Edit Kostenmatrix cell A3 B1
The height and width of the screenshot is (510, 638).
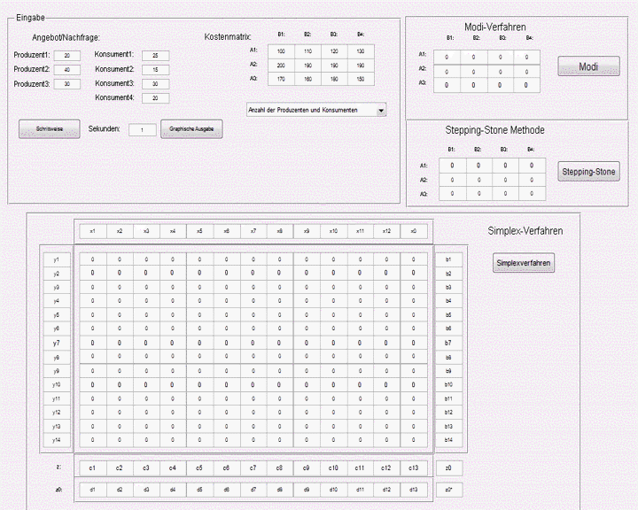point(281,80)
